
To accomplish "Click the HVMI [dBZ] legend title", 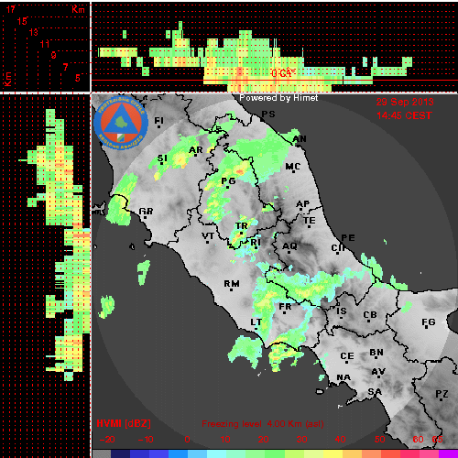I will 124,423.
